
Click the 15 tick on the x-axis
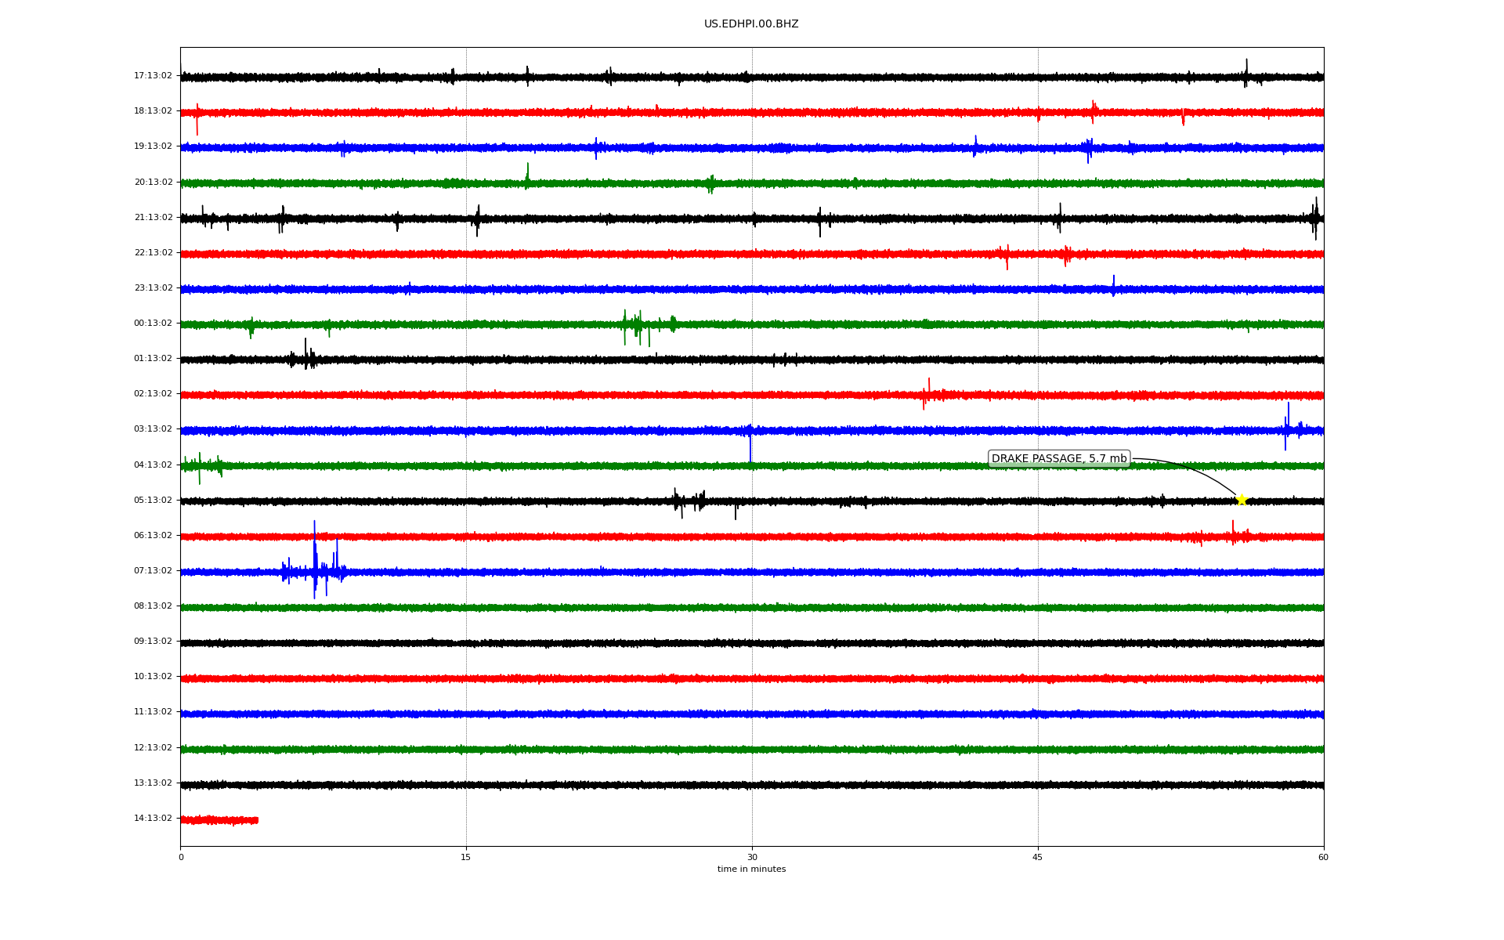tap(466, 858)
